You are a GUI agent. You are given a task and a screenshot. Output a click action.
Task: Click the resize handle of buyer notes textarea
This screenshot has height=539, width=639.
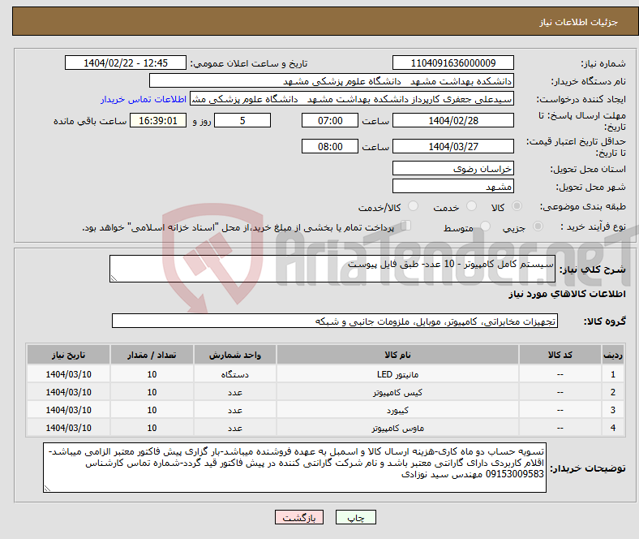click(x=47, y=488)
